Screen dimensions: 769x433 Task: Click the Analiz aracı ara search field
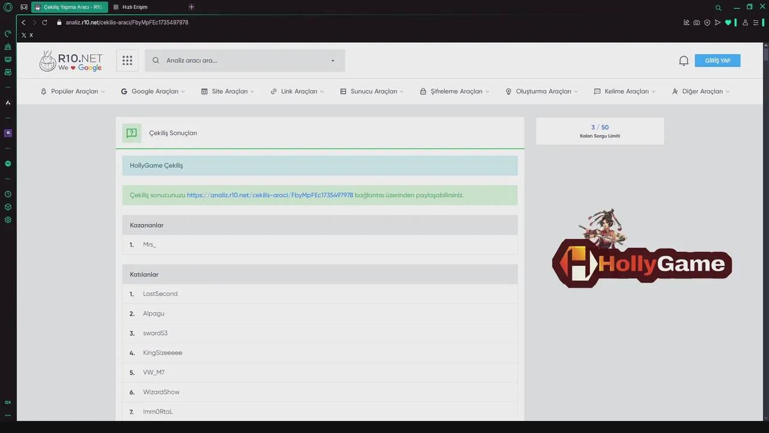pyautogui.click(x=245, y=60)
